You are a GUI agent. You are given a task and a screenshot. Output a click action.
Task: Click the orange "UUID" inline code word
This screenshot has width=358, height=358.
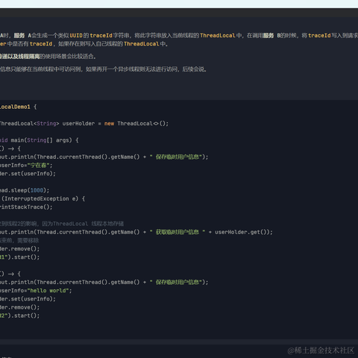(76, 36)
